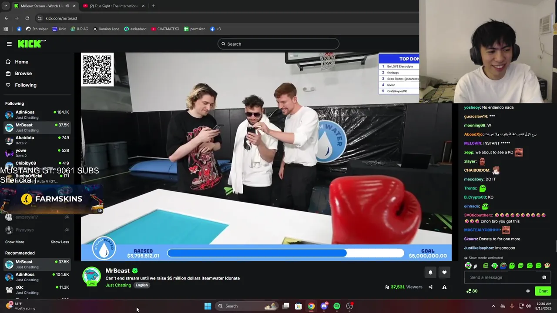Open xQc in Recommended list
Image resolution: width=557 pixels, height=313 pixels.
37,290
